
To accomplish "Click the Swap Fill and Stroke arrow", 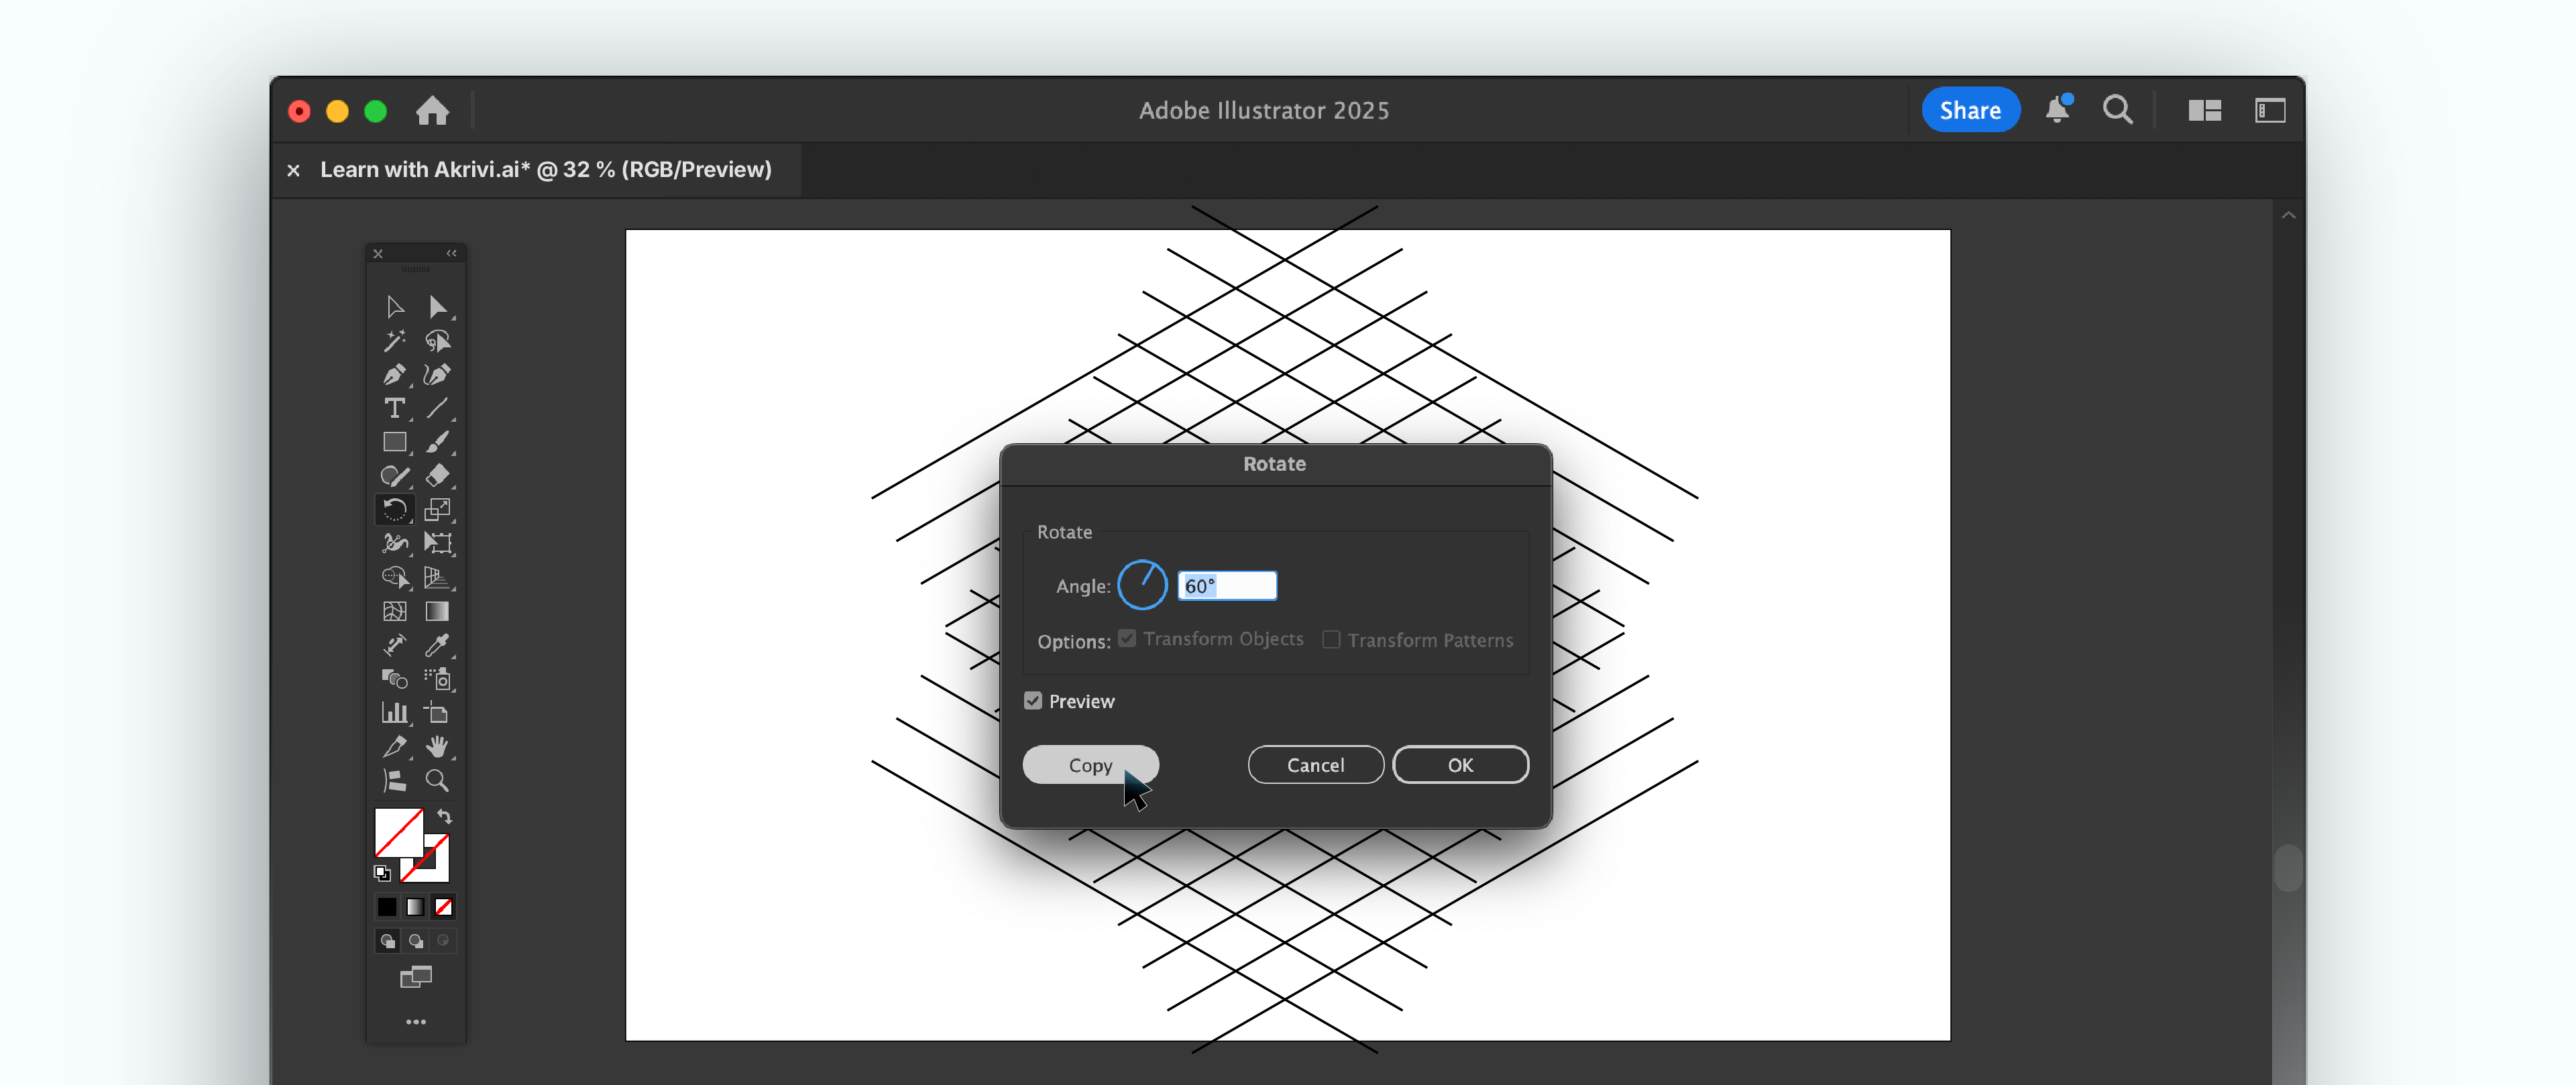I will pyautogui.click(x=445, y=817).
